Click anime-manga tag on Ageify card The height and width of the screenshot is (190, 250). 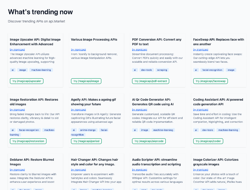click(x=88, y=130)
